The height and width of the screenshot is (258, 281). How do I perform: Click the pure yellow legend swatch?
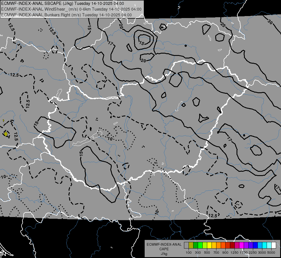[209, 245]
